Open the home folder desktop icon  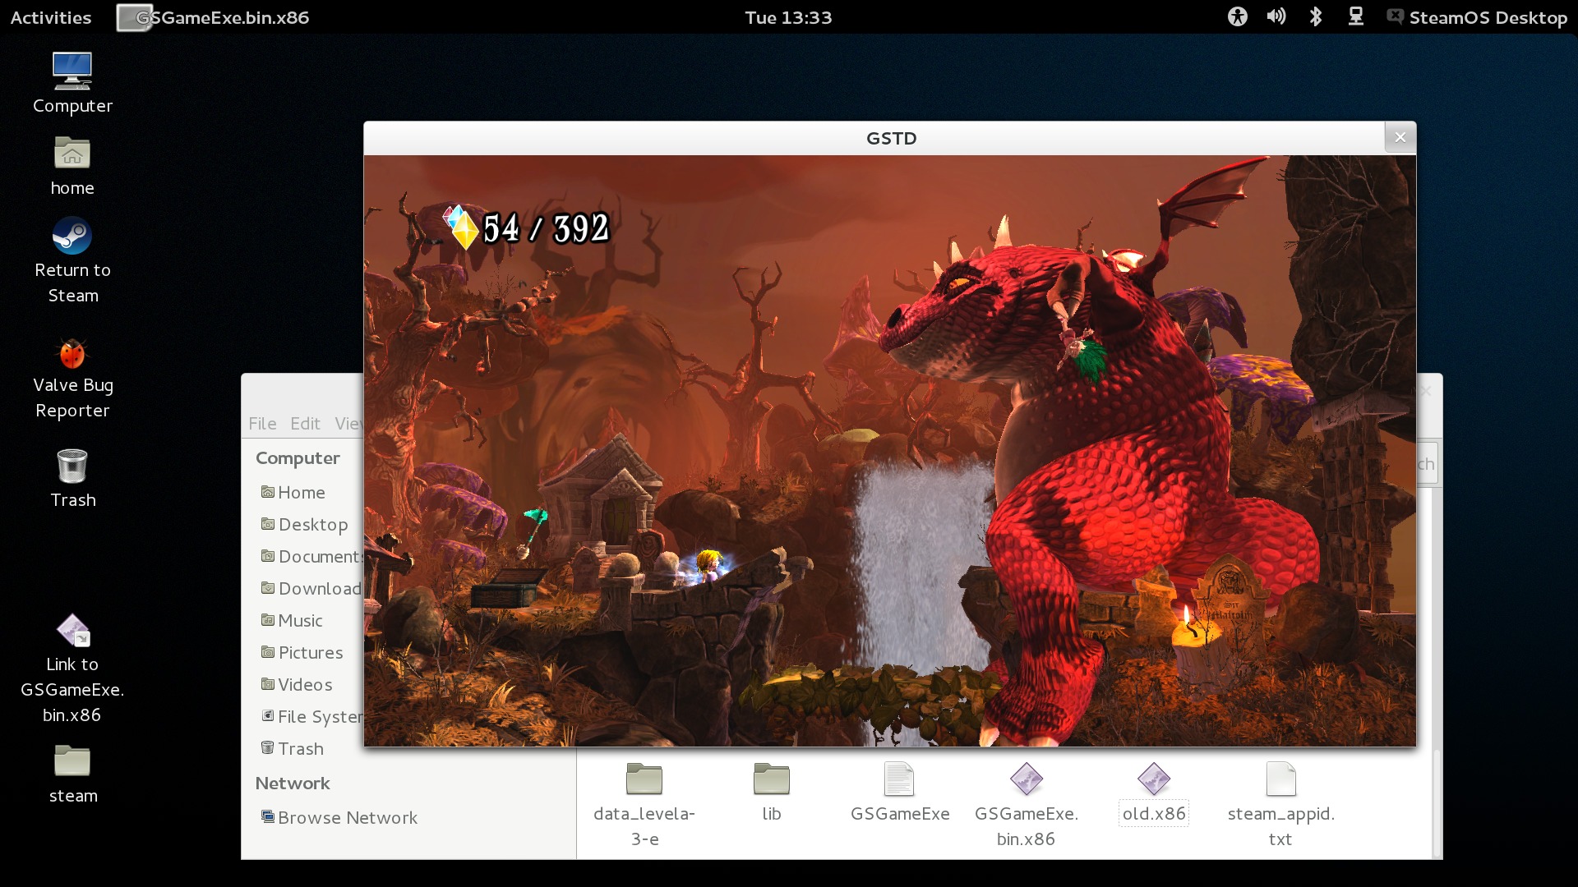tap(72, 166)
